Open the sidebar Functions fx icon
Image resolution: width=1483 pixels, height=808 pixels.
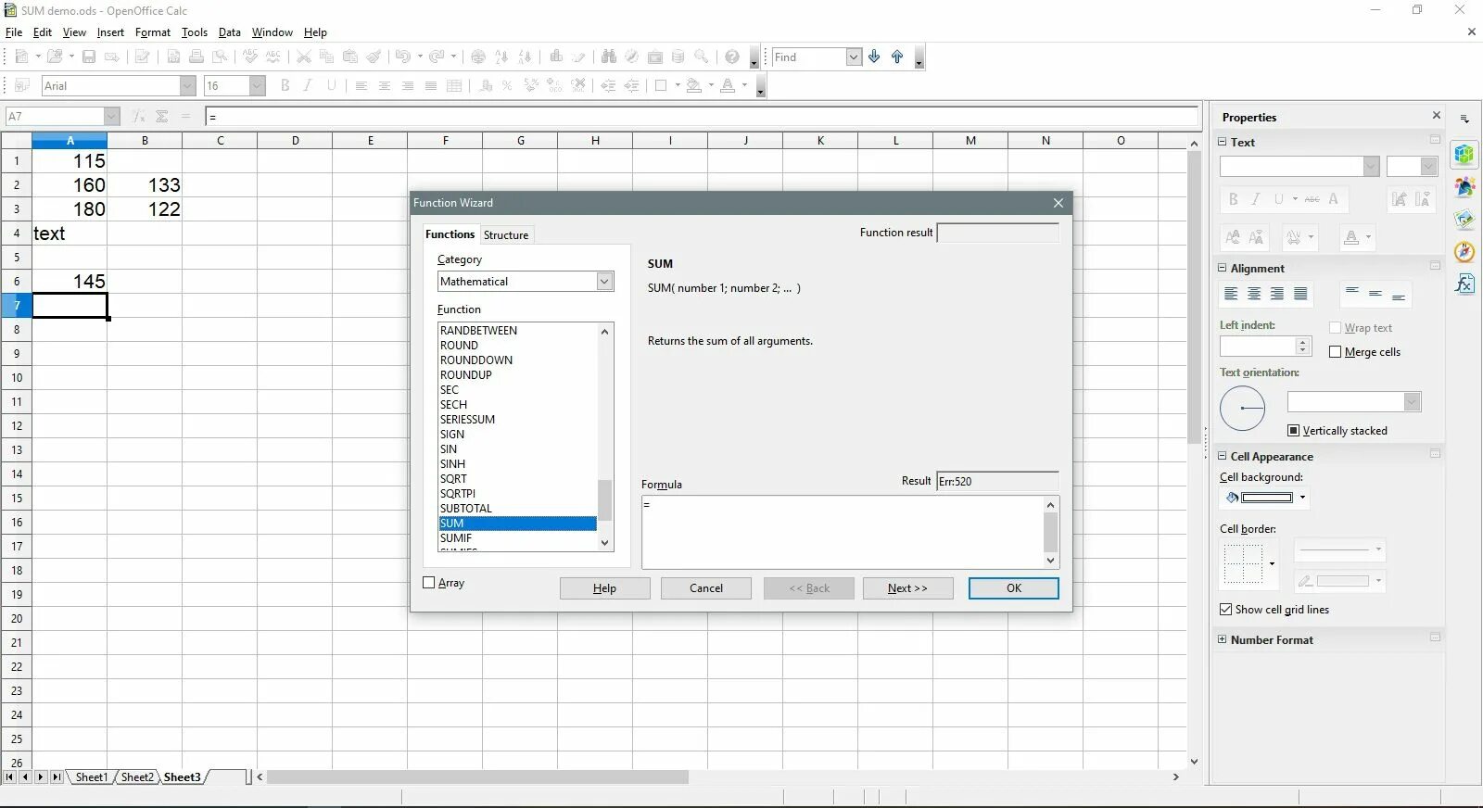pyautogui.click(x=1464, y=284)
